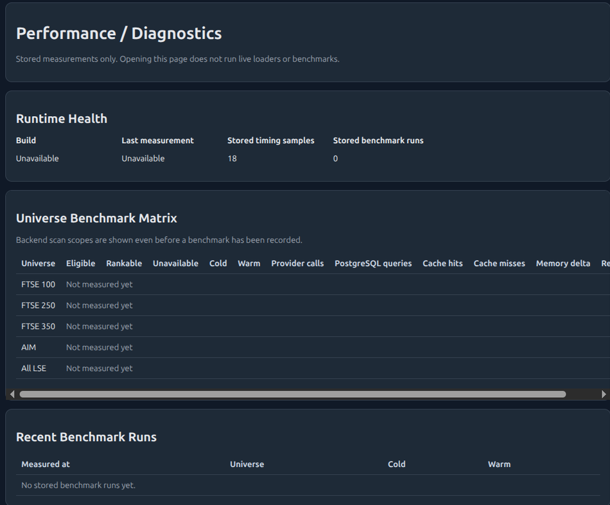Screen dimensions: 610x505
Task: Click the Cache hits column header
Action: (x=442, y=263)
